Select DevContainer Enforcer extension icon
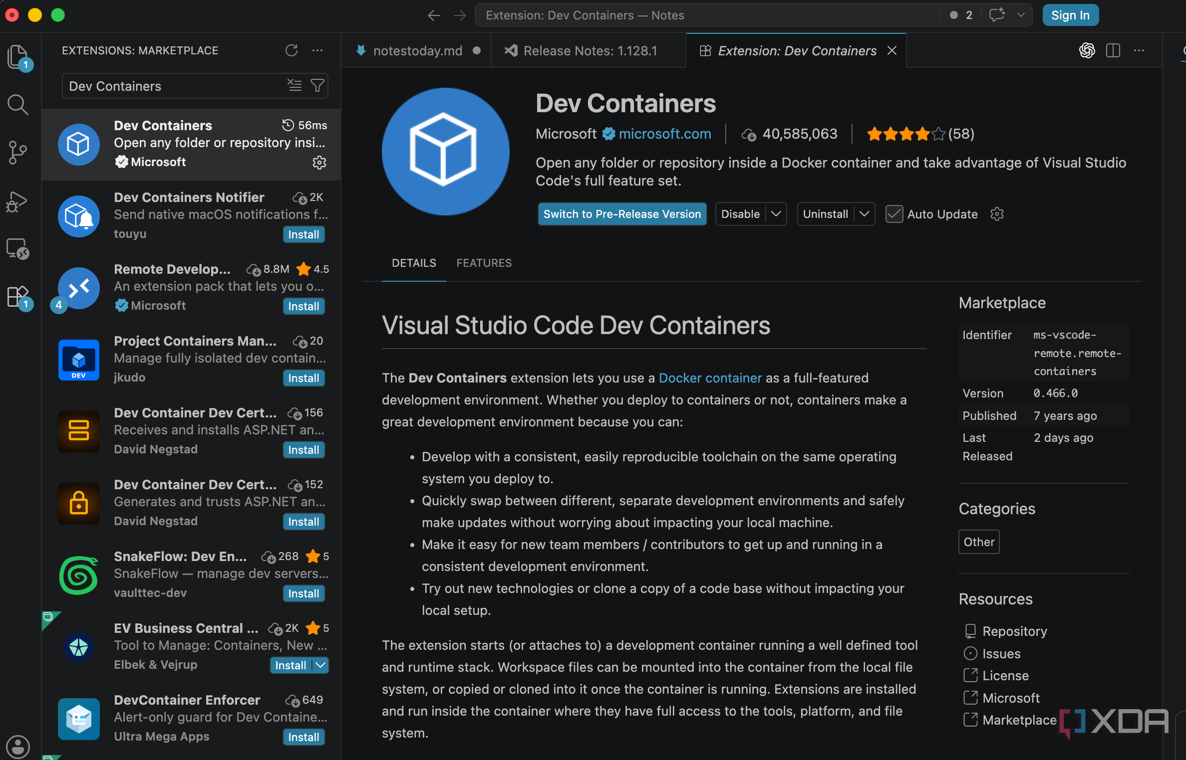The image size is (1186, 760). [79, 719]
